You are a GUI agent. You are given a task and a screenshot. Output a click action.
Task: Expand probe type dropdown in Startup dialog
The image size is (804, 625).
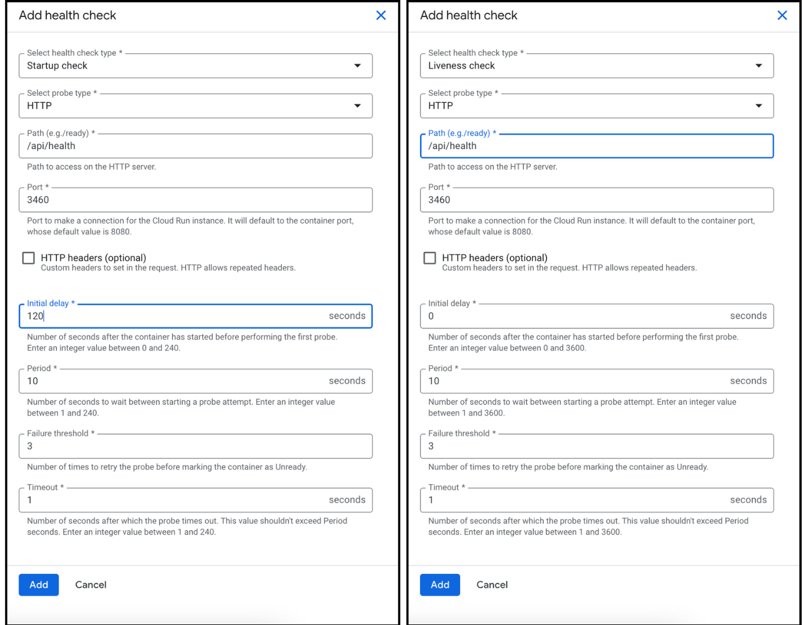click(x=195, y=106)
